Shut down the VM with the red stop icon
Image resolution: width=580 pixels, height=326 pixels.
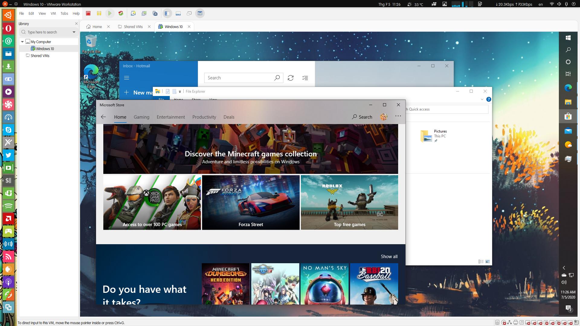88,13
